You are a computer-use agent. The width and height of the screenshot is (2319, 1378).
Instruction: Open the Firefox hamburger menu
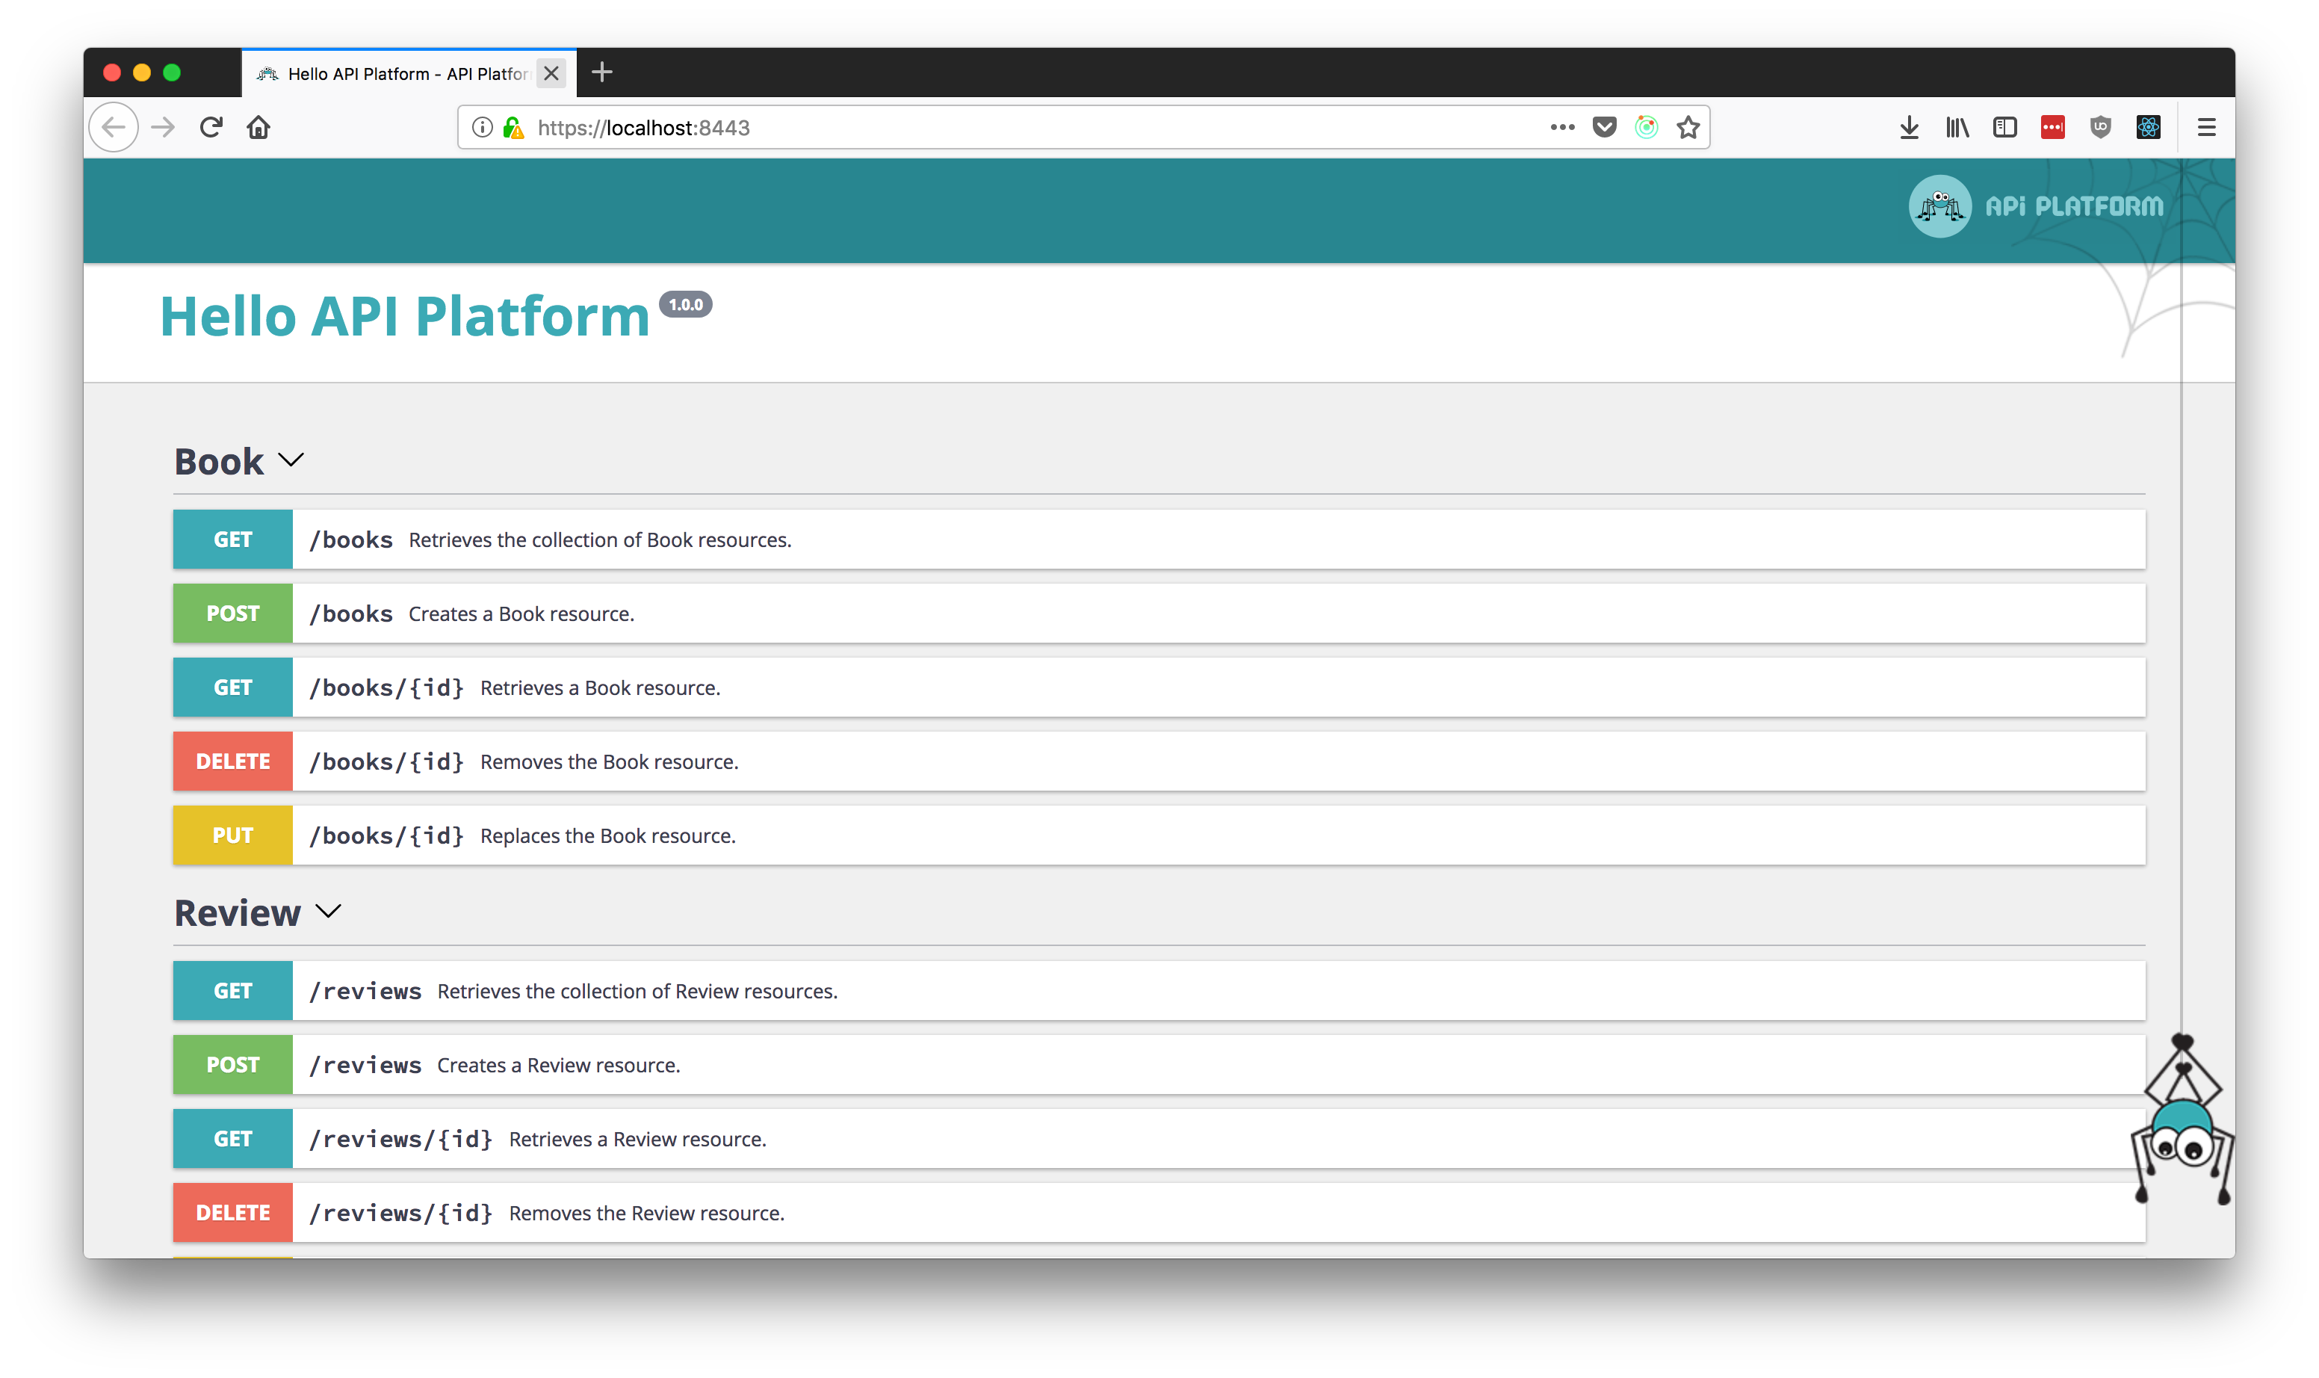[x=2207, y=127]
